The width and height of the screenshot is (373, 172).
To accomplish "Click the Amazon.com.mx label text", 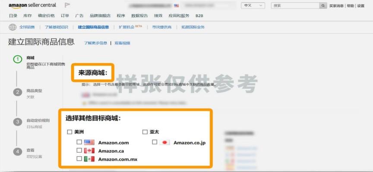I will [118, 159].
